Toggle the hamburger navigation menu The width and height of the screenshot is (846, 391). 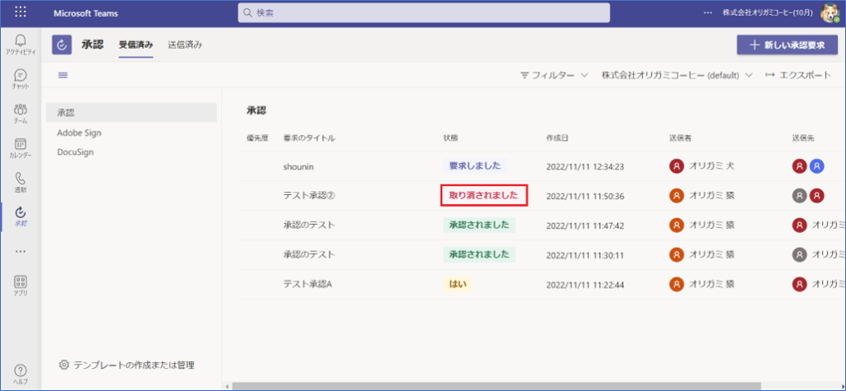pyautogui.click(x=63, y=75)
